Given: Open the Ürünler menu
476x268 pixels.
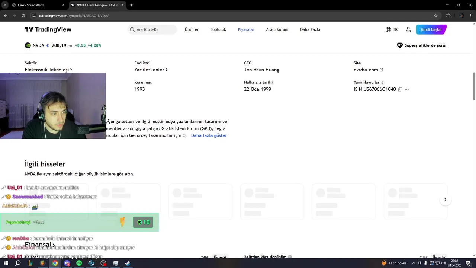Looking at the screenshot, I should coord(192,29).
